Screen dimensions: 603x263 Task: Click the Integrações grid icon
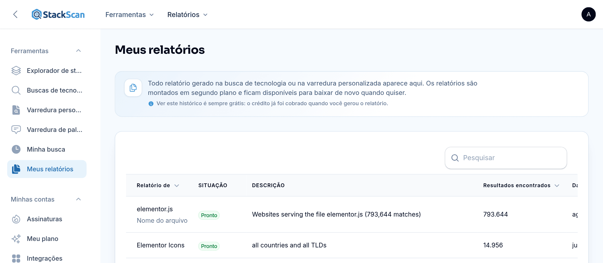click(x=16, y=258)
